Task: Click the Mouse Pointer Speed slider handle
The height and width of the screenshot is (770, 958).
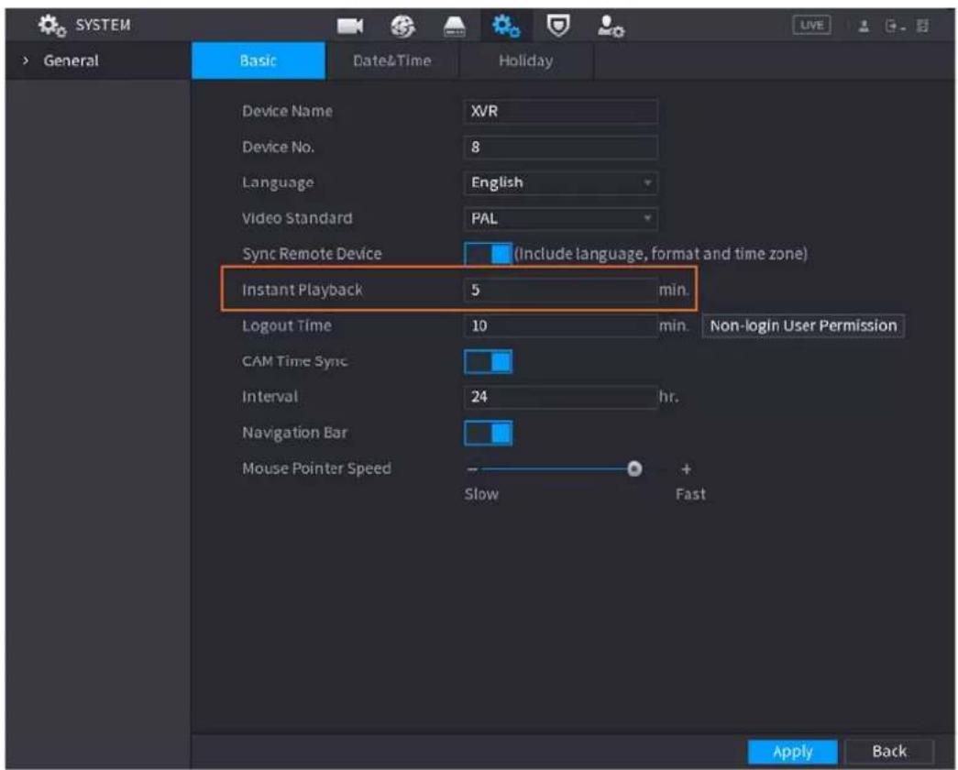Action: tap(634, 468)
